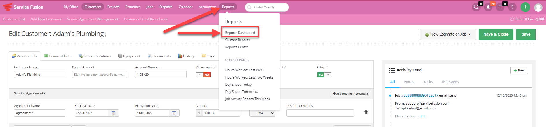Toggle the VIP Account switch
The image size is (546, 127).
[x=203, y=75]
